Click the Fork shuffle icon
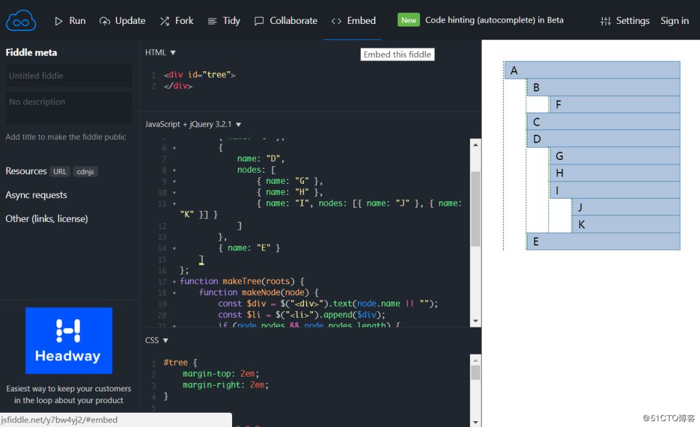The width and height of the screenshot is (700, 427). pyautogui.click(x=165, y=21)
